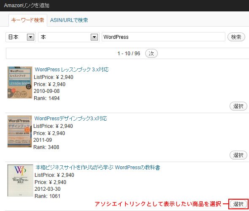Open the 本 category dropdown
249x211 pixels.
tap(69, 37)
